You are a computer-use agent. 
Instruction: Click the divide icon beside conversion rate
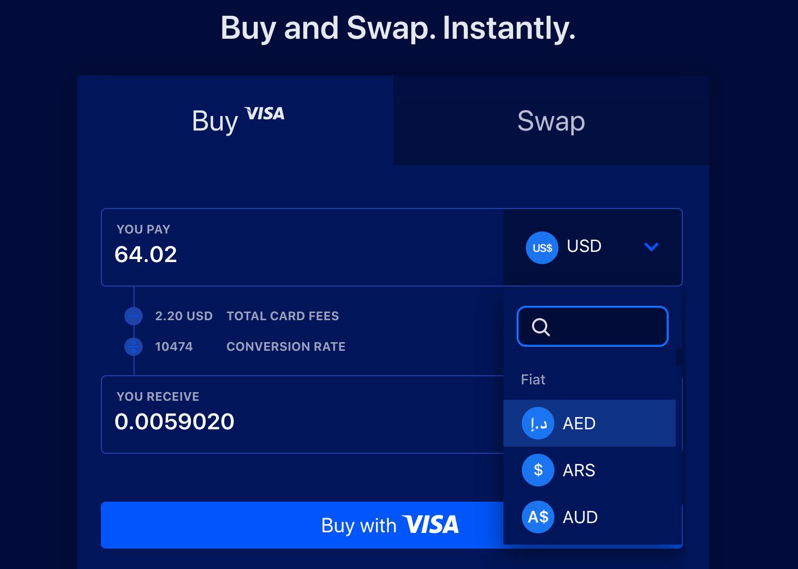pos(134,347)
